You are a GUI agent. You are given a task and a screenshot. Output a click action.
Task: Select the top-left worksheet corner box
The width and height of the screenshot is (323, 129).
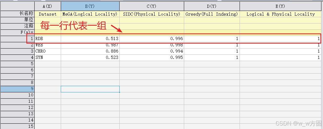[17, 6]
